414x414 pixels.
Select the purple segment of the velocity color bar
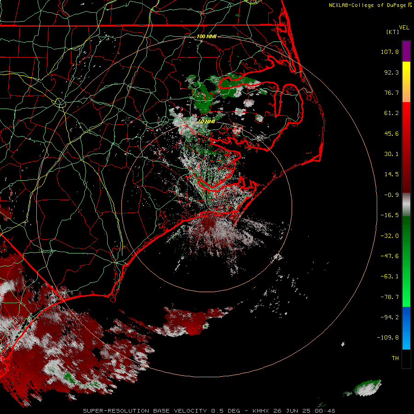coord(406,52)
